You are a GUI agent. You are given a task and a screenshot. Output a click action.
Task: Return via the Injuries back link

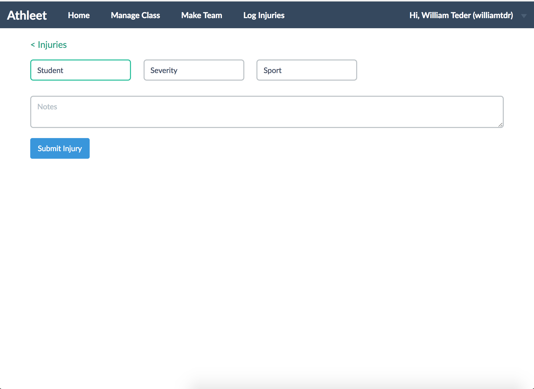[52, 45]
